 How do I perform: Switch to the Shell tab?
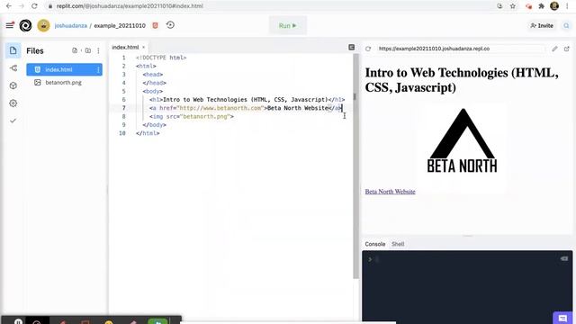(x=398, y=244)
